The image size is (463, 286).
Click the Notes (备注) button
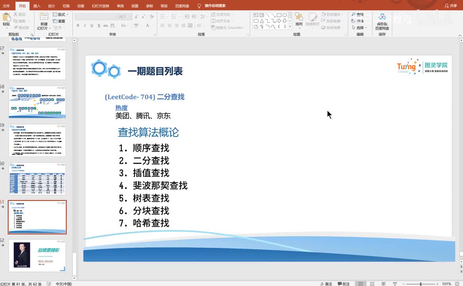point(326,284)
